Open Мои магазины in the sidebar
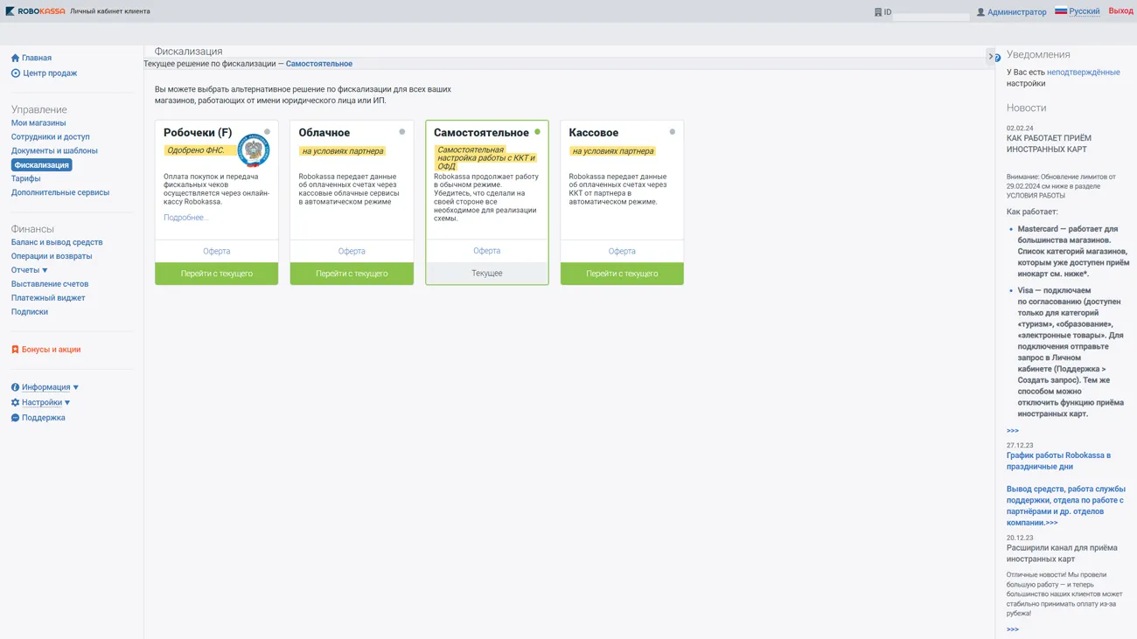 click(x=38, y=123)
